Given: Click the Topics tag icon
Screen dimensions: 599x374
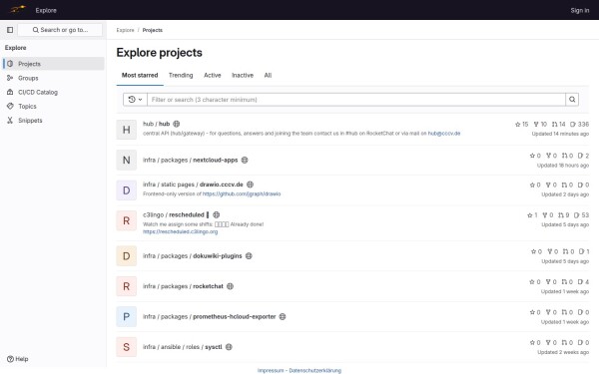Looking at the screenshot, I should 10,106.
